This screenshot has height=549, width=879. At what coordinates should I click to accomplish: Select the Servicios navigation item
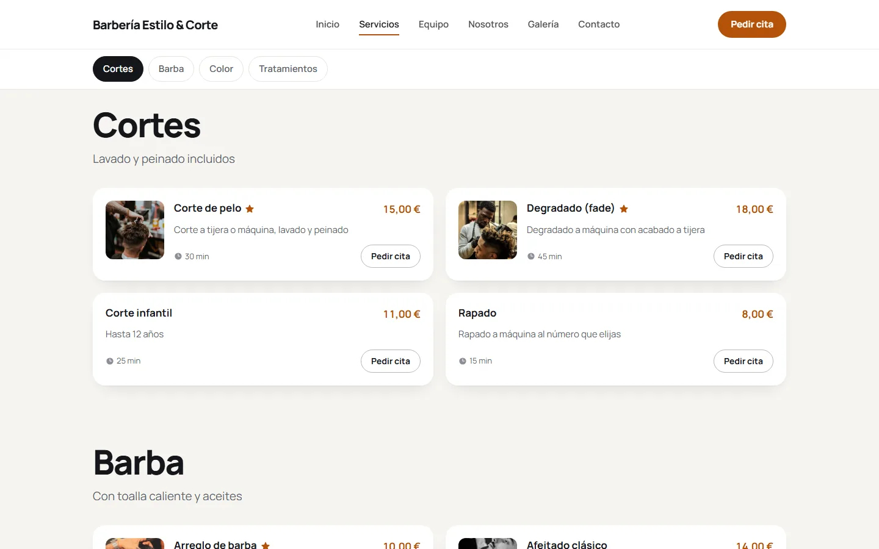point(379,24)
